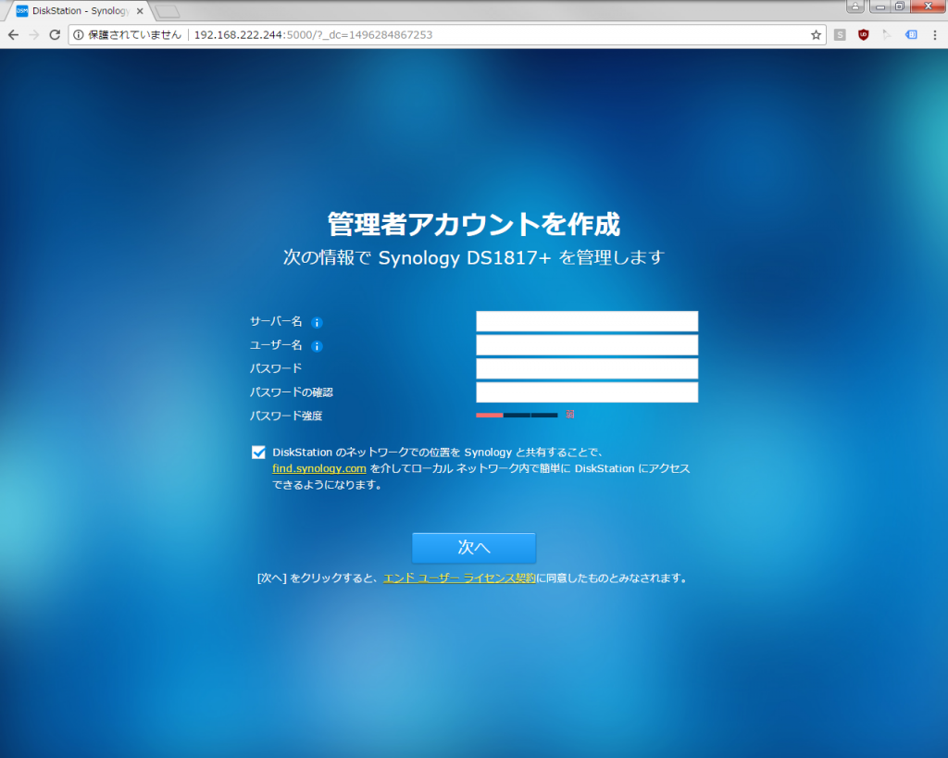Click the パスワード強度 label

(x=286, y=416)
